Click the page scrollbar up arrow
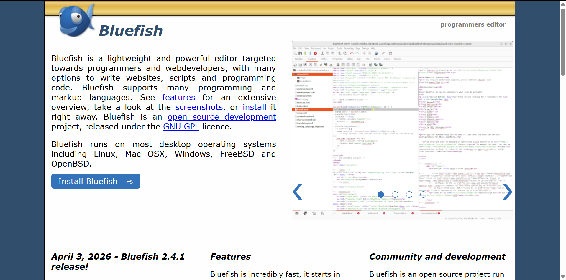 (x=563, y=4)
